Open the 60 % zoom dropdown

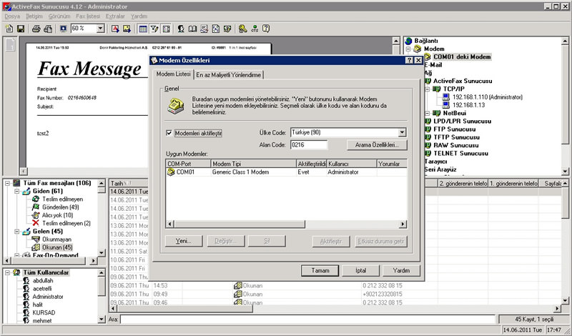point(101,29)
